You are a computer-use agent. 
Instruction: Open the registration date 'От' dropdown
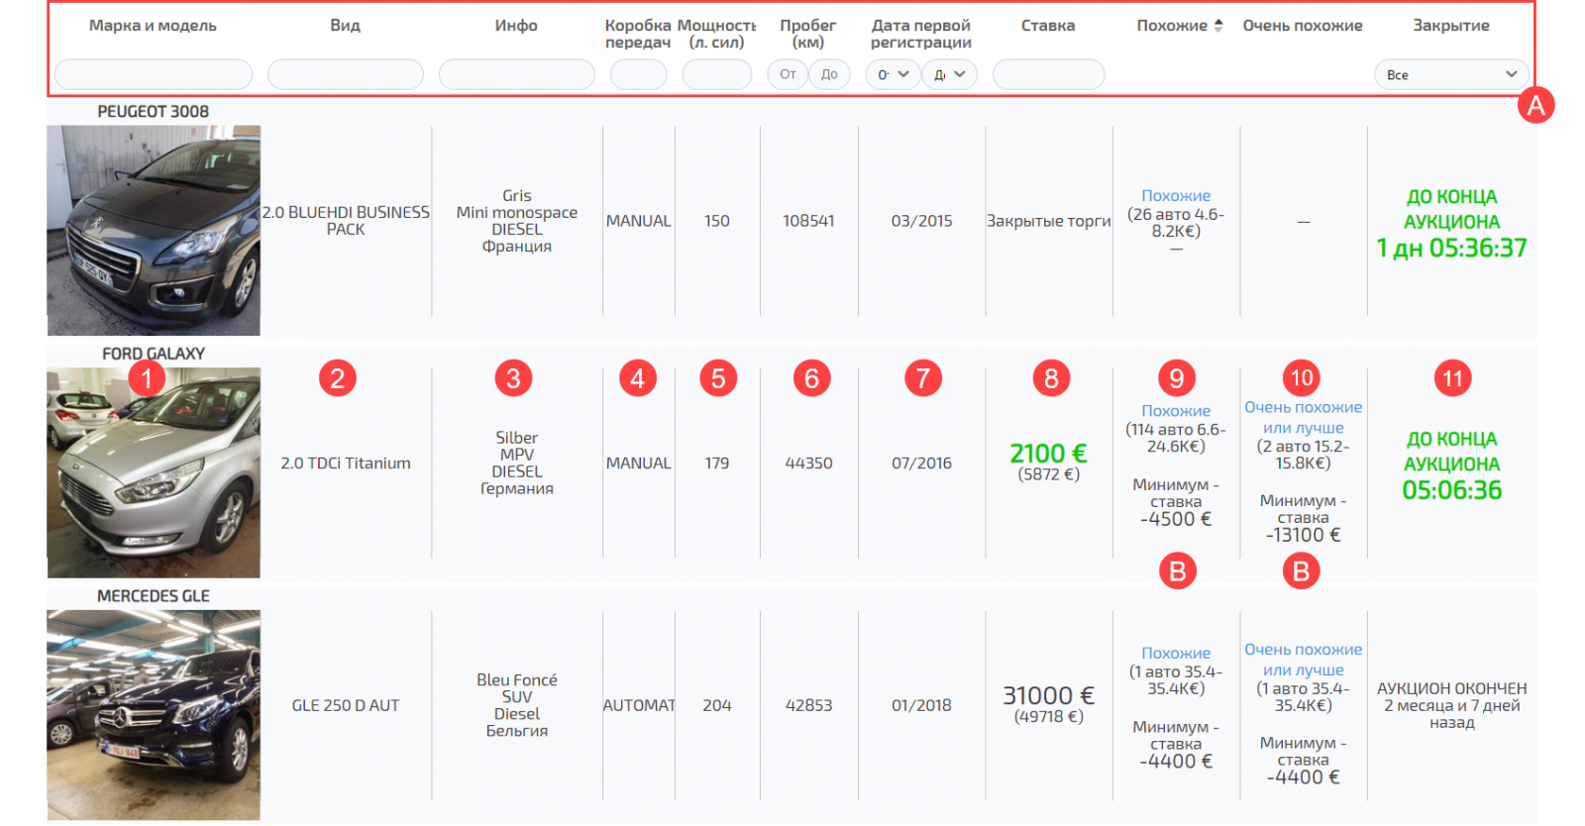click(x=893, y=74)
